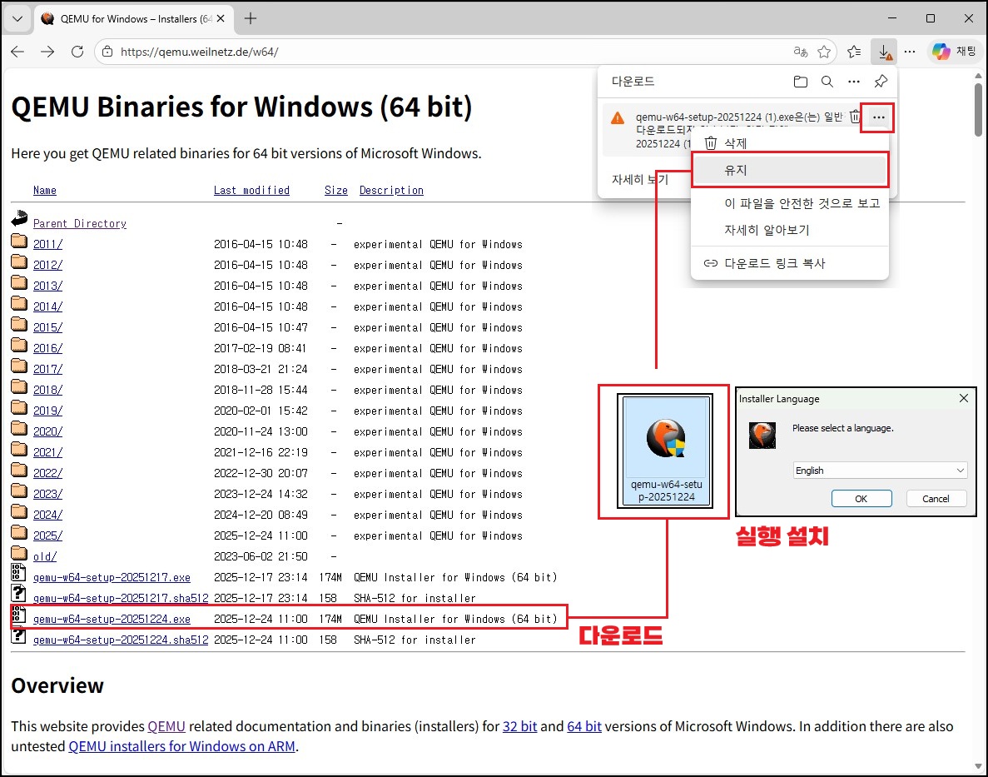Reload the QEMU page
This screenshot has height=777, width=988.
pos(77,52)
